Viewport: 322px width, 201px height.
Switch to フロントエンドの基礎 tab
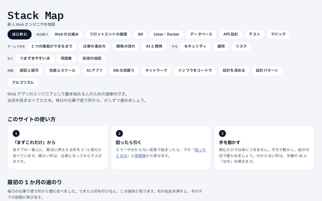point(108,34)
